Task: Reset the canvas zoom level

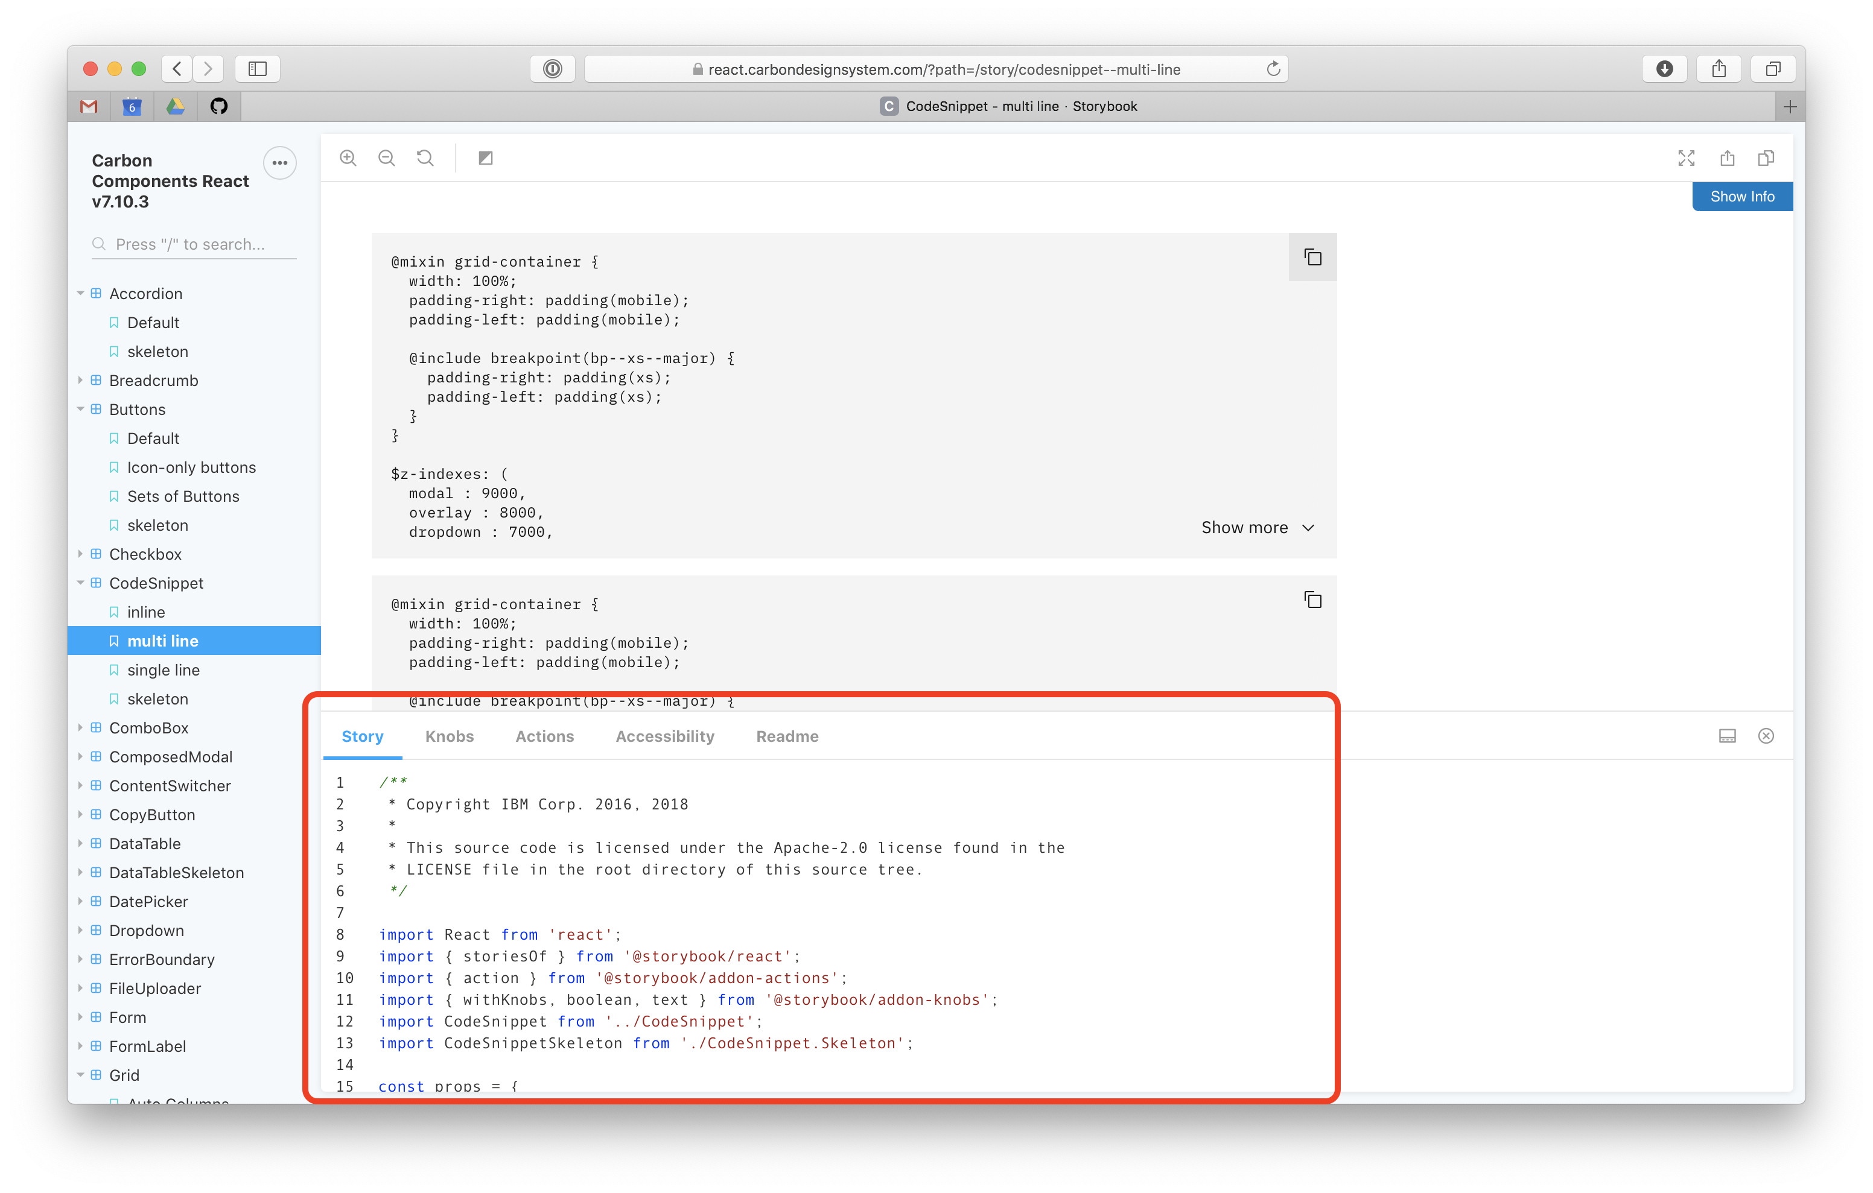Action: click(x=425, y=158)
